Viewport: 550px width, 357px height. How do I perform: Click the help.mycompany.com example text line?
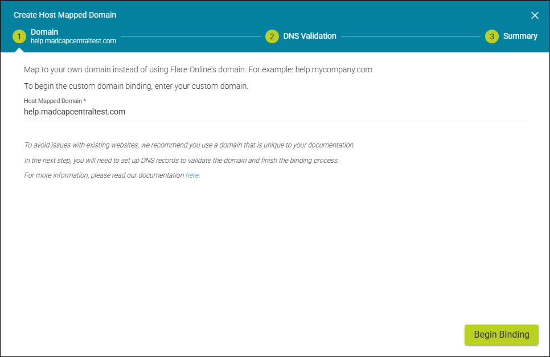[x=198, y=69]
